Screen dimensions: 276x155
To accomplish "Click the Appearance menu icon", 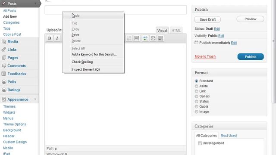I will pos(4,99).
